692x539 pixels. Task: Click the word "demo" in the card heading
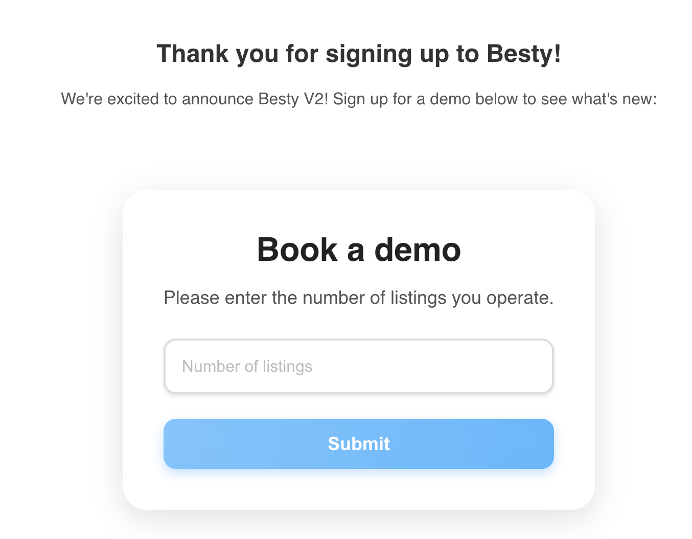[418, 250]
